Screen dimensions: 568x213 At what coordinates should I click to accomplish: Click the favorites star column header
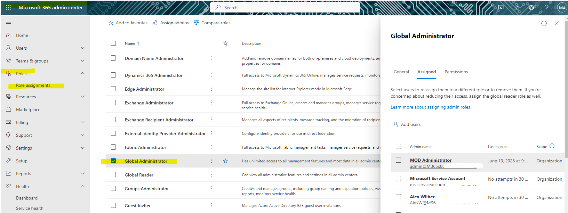[x=225, y=43]
